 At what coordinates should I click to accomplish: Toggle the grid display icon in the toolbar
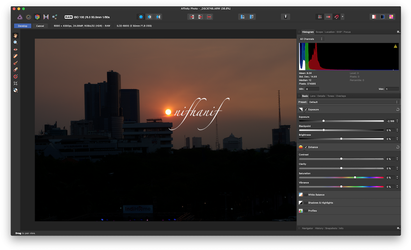(319, 16)
